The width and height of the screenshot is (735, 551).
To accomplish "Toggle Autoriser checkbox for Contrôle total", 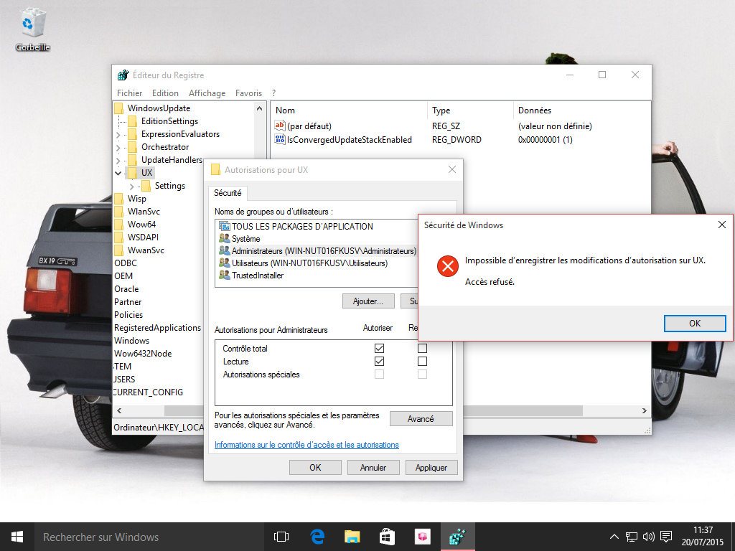I will click(379, 349).
